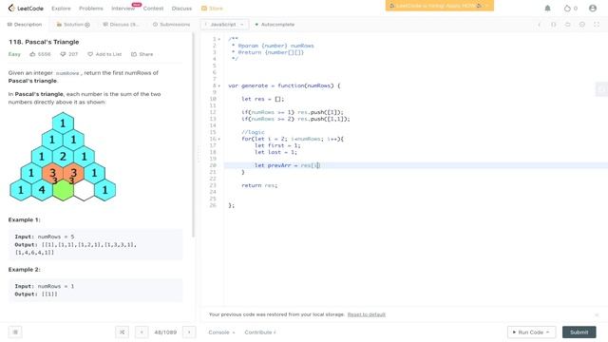The width and height of the screenshot is (608, 342).
Task: Click into the code editor at line 20
Action: click(x=415, y=165)
